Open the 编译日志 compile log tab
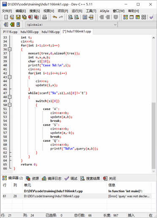This screenshot has height=218, width=157. (52, 179)
